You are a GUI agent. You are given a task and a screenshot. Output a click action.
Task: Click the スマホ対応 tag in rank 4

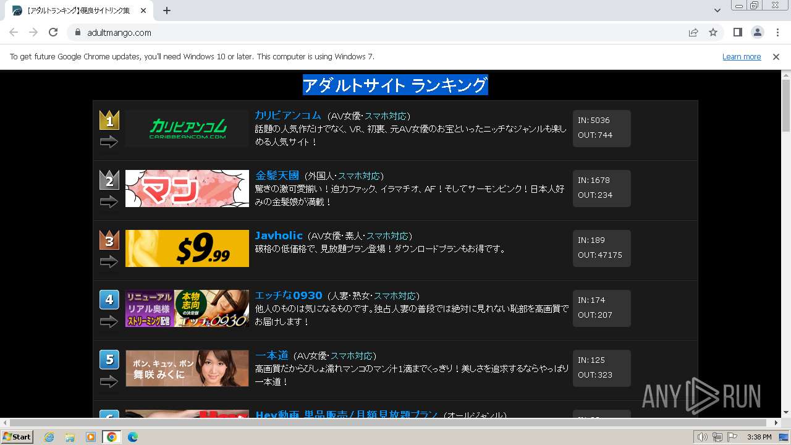pos(395,296)
